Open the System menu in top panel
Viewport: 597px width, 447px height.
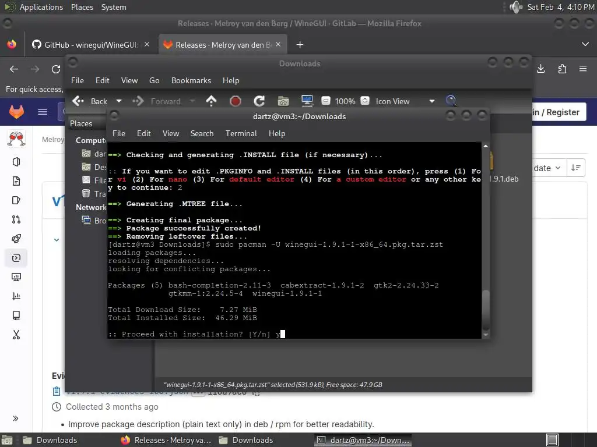[114, 7]
